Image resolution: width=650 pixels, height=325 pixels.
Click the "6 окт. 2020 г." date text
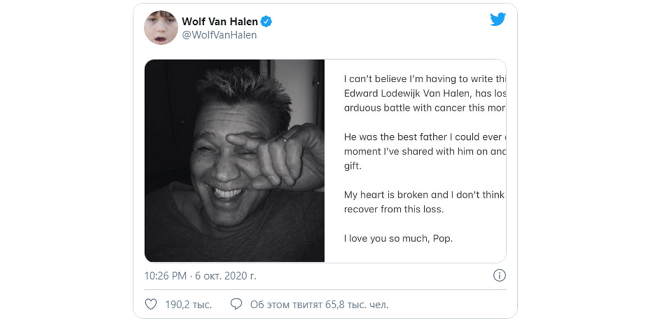(x=225, y=276)
